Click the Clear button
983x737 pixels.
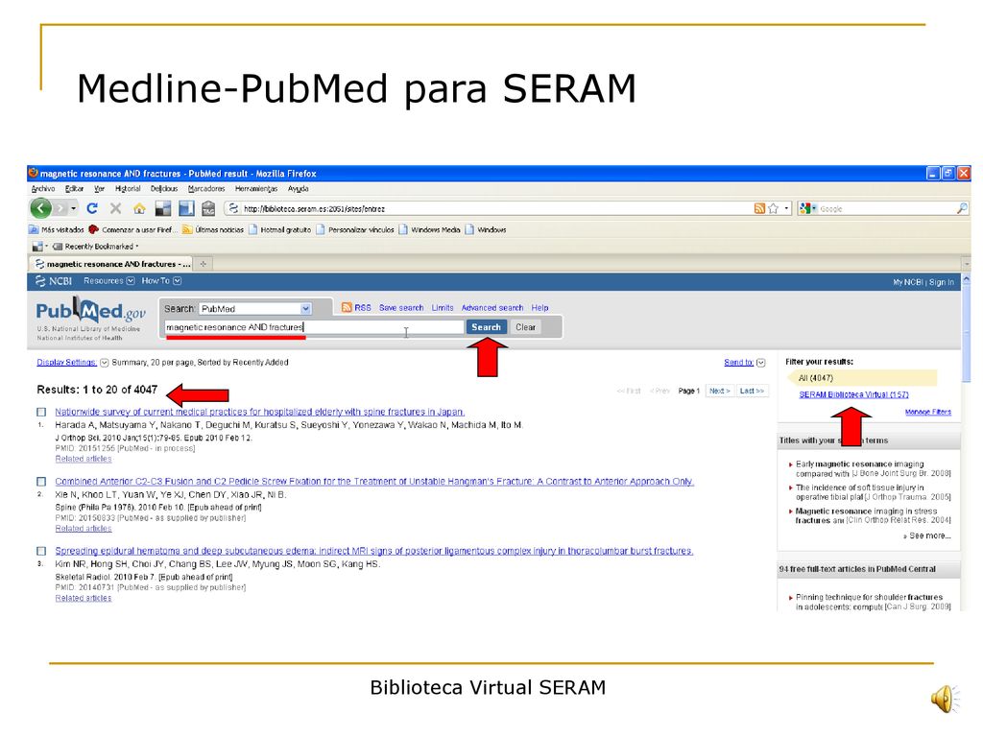click(x=525, y=327)
